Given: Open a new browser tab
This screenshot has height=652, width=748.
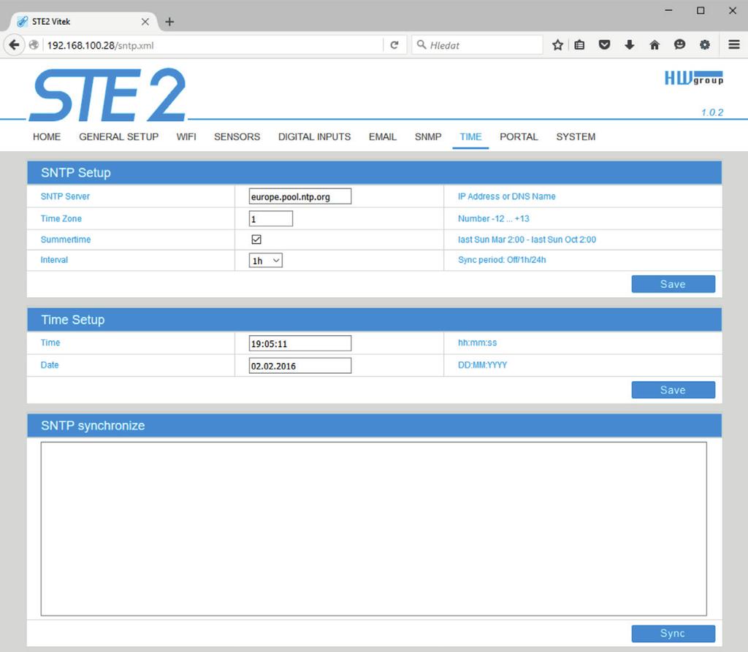Looking at the screenshot, I should 169,21.
